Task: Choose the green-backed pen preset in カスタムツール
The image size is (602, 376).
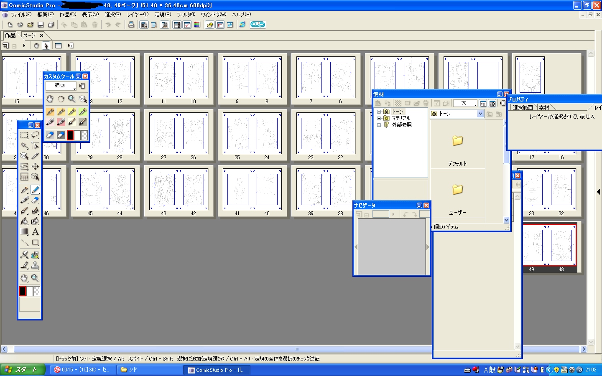Action: click(x=83, y=112)
